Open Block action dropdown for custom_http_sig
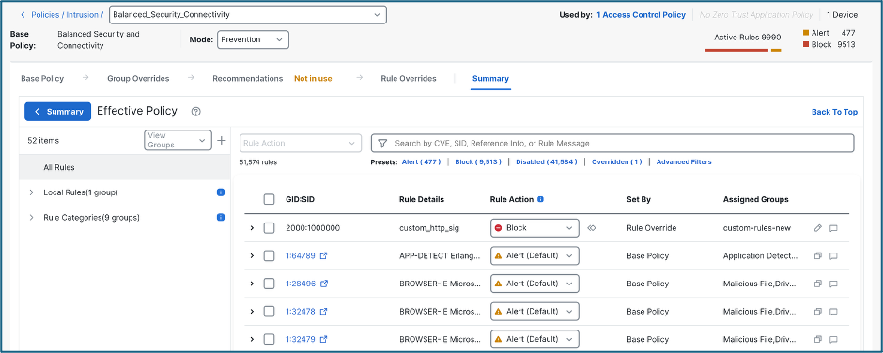This screenshot has width=883, height=353. click(x=535, y=228)
